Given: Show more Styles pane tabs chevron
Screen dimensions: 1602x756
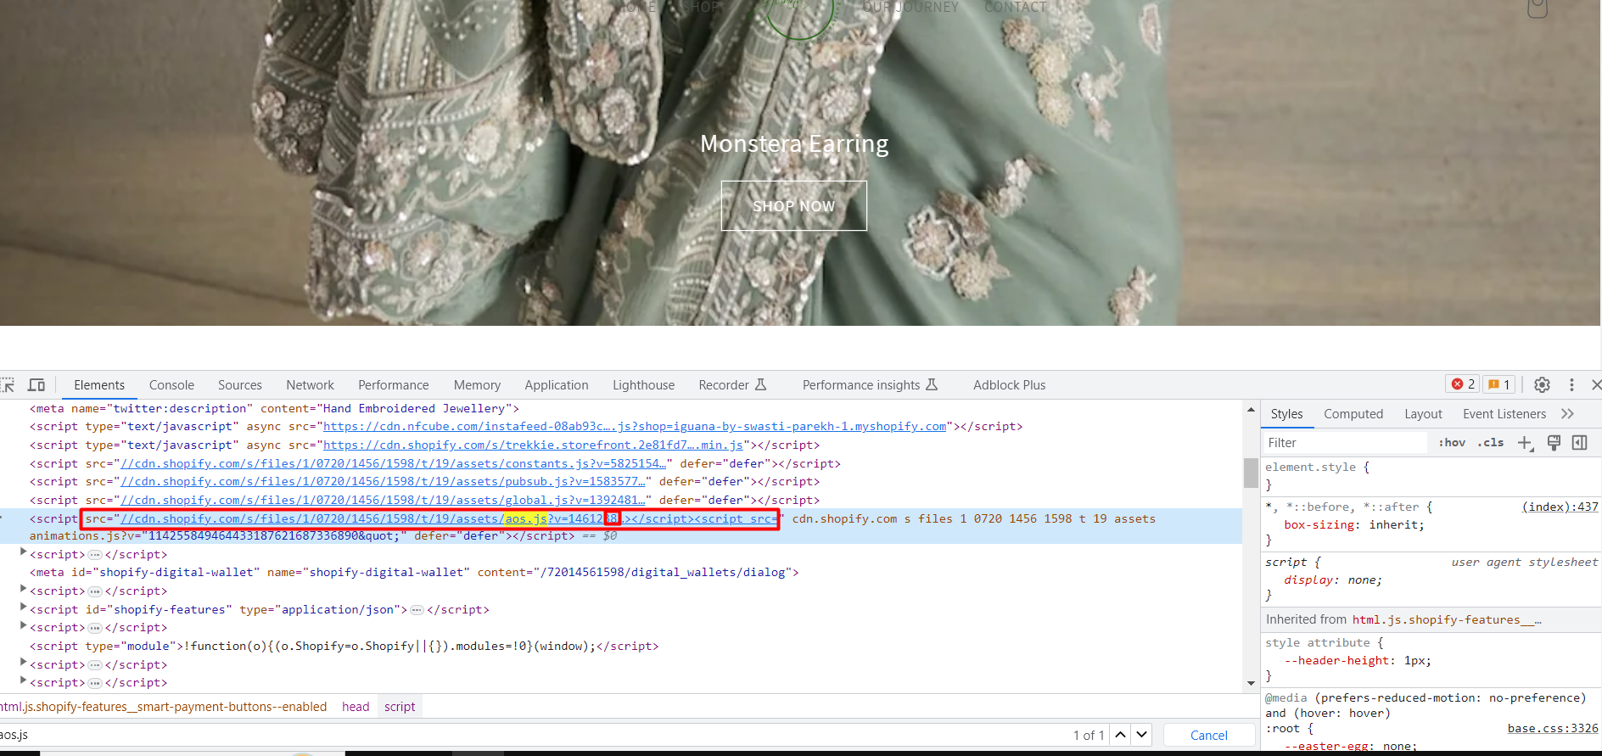Looking at the screenshot, I should pos(1567,414).
